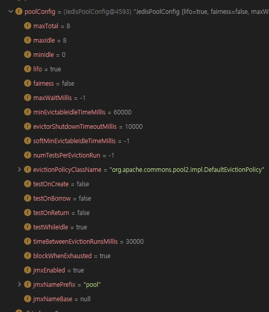This screenshot has height=312, width=269.
Task: Click the field icon beside minIdle
Action: [x=28, y=54]
